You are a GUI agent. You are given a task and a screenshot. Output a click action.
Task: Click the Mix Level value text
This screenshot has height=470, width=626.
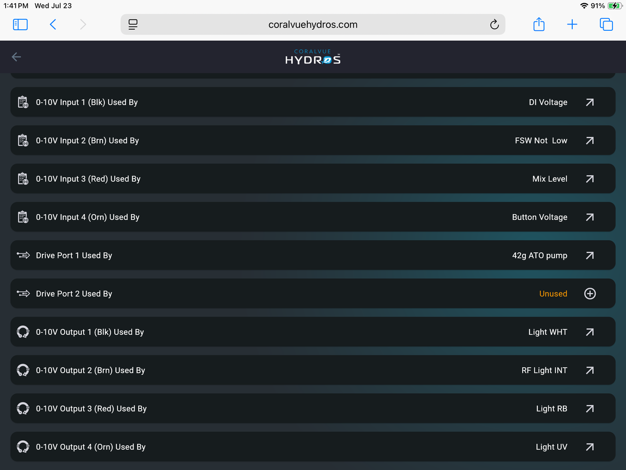tap(550, 179)
